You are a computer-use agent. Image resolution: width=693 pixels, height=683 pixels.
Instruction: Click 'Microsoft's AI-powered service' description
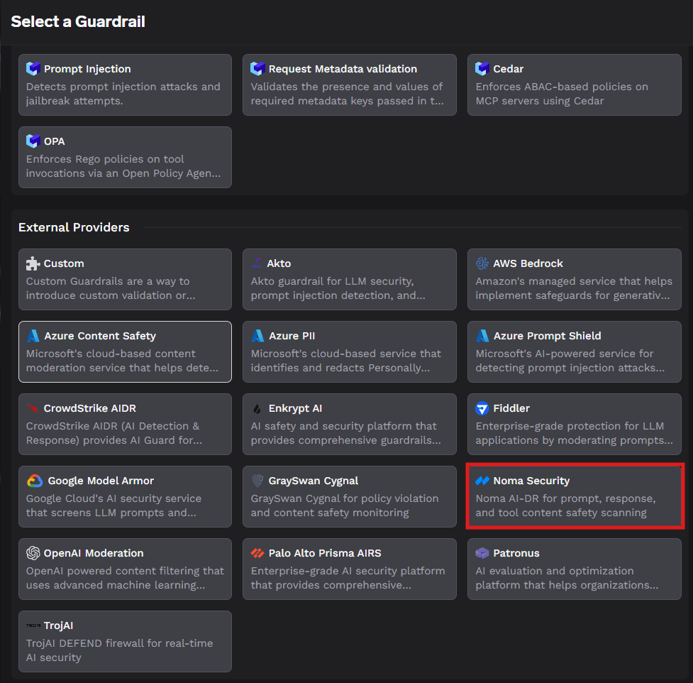570,361
